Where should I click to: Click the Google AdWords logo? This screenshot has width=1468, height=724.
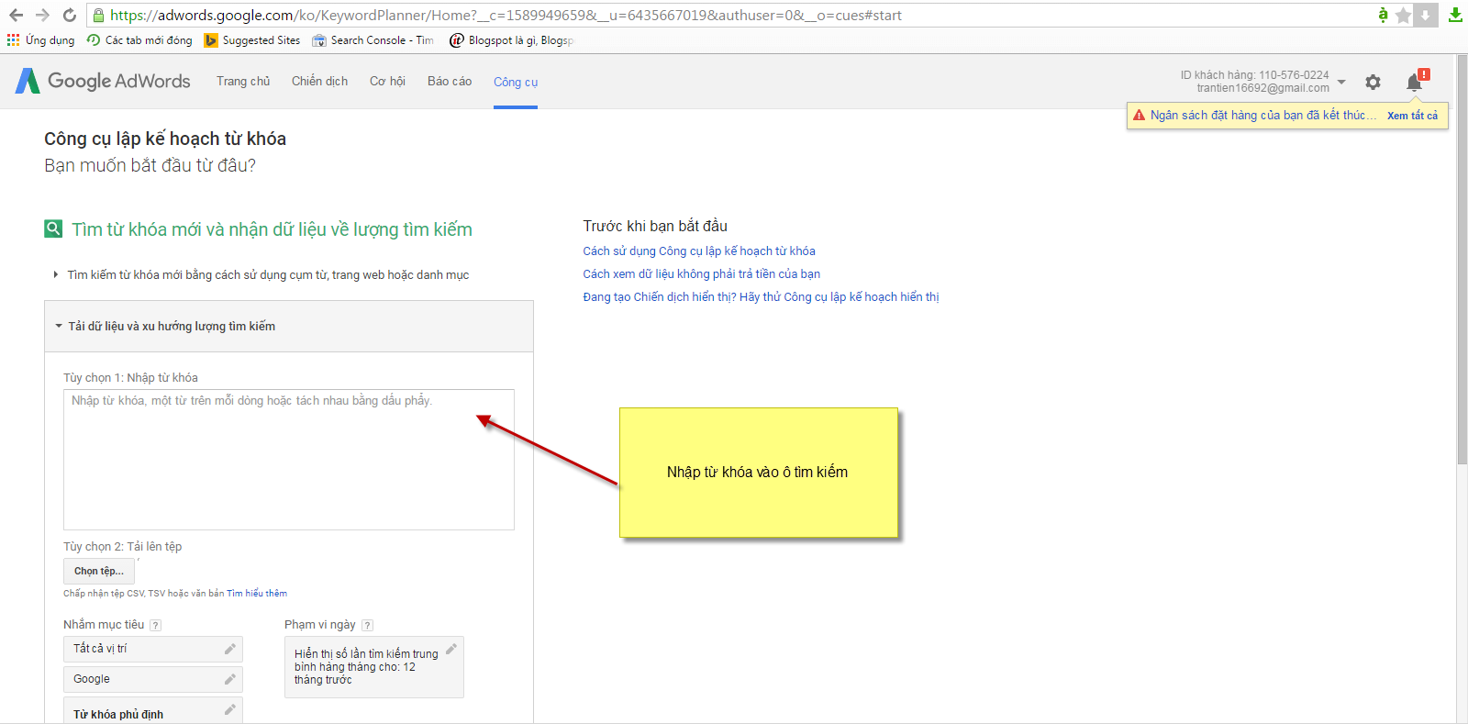click(x=103, y=81)
